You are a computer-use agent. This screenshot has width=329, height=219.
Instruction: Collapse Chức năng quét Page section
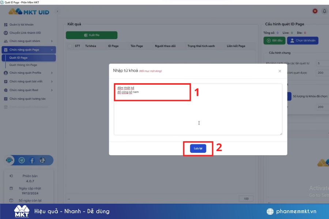(x=29, y=50)
